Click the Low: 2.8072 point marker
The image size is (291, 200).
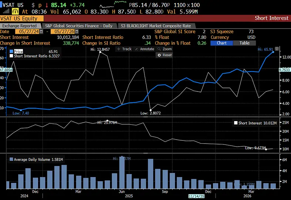click(x=150, y=110)
